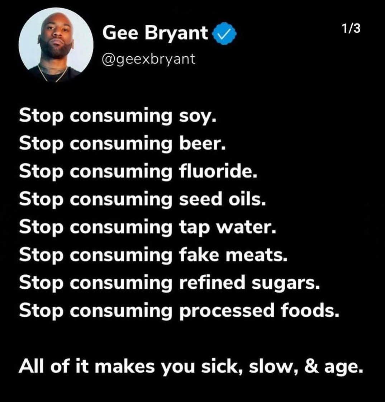Click Gee Bryant's profile picture

point(56,45)
